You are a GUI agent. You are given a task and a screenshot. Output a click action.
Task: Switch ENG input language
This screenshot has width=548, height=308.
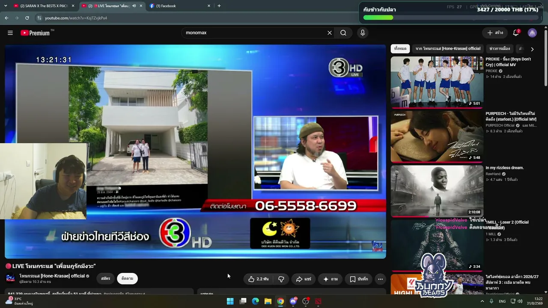(502, 301)
